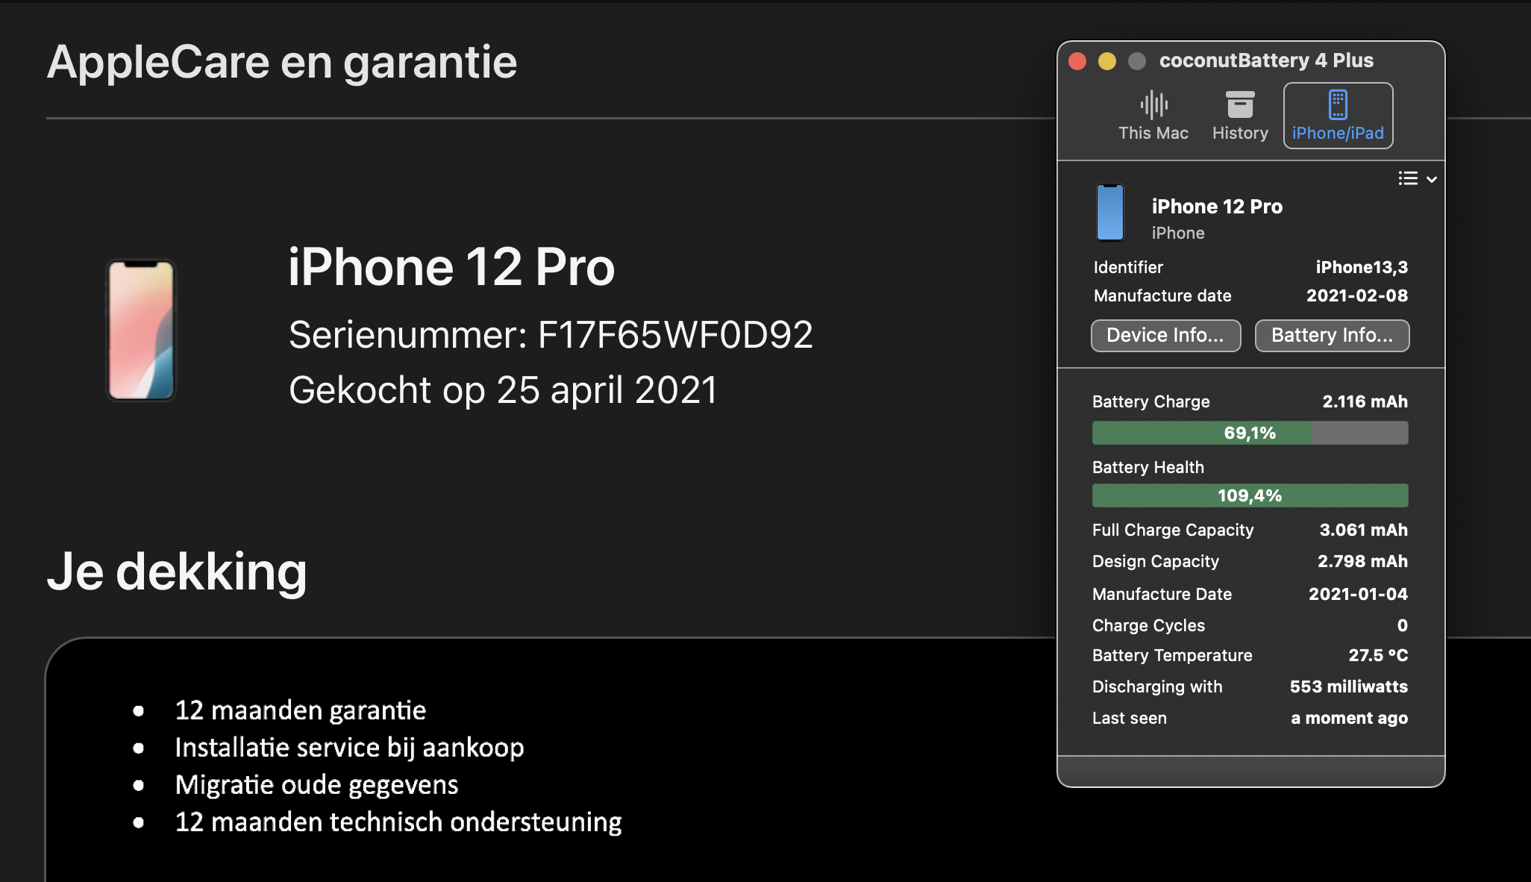The image size is (1531, 882).
Task: Open the History tab
Action: tap(1240, 116)
